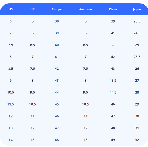Select the Australia column header
The width and height of the screenshot is (148, 147).
point(85,9)
